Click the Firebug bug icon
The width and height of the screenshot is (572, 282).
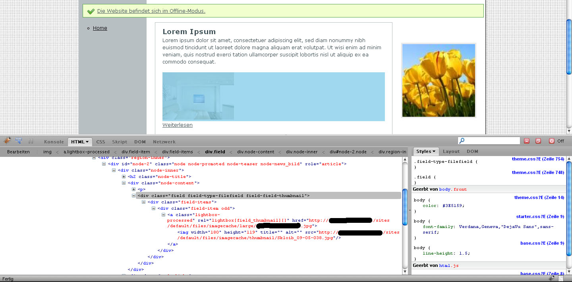click(x=7, y=141)
